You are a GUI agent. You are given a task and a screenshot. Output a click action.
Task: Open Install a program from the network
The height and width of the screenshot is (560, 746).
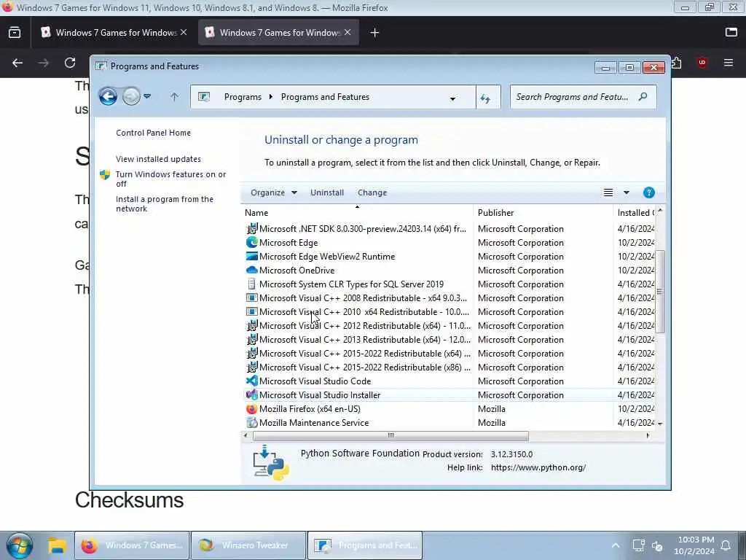click(164, 204)
